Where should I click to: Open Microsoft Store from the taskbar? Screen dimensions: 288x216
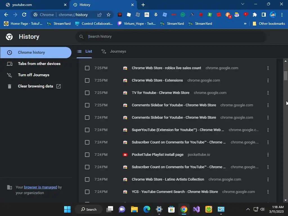click(x=171, y=209)
